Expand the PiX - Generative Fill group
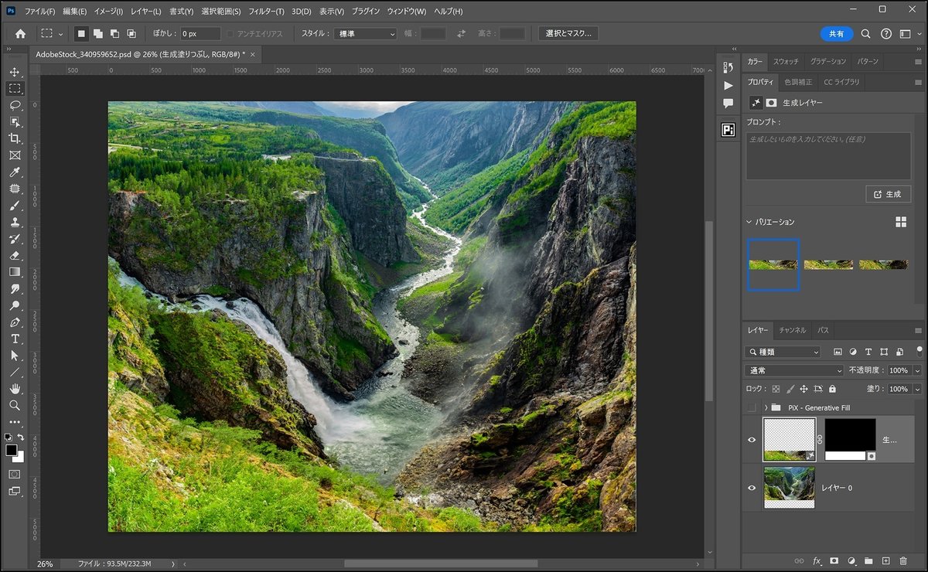This screenshot has height=572, width=928. click(x=766, y=407)
